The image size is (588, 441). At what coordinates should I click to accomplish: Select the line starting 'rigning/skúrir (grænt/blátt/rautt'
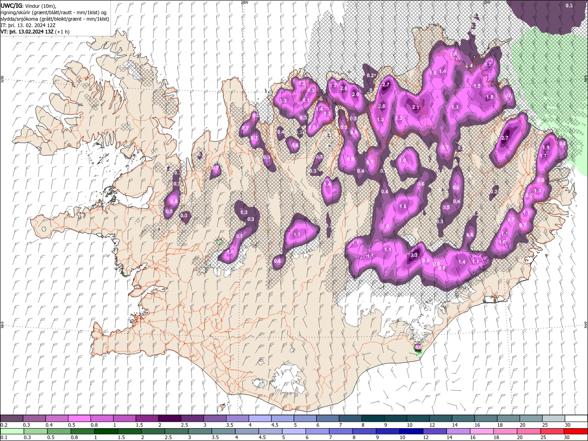(x=54, y=12)
